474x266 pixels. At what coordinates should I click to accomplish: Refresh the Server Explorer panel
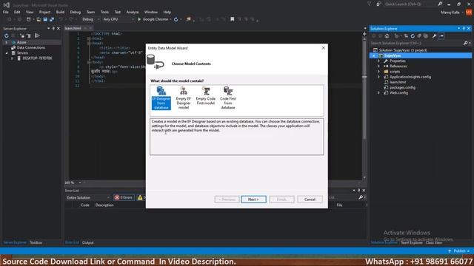coord(7,35)
